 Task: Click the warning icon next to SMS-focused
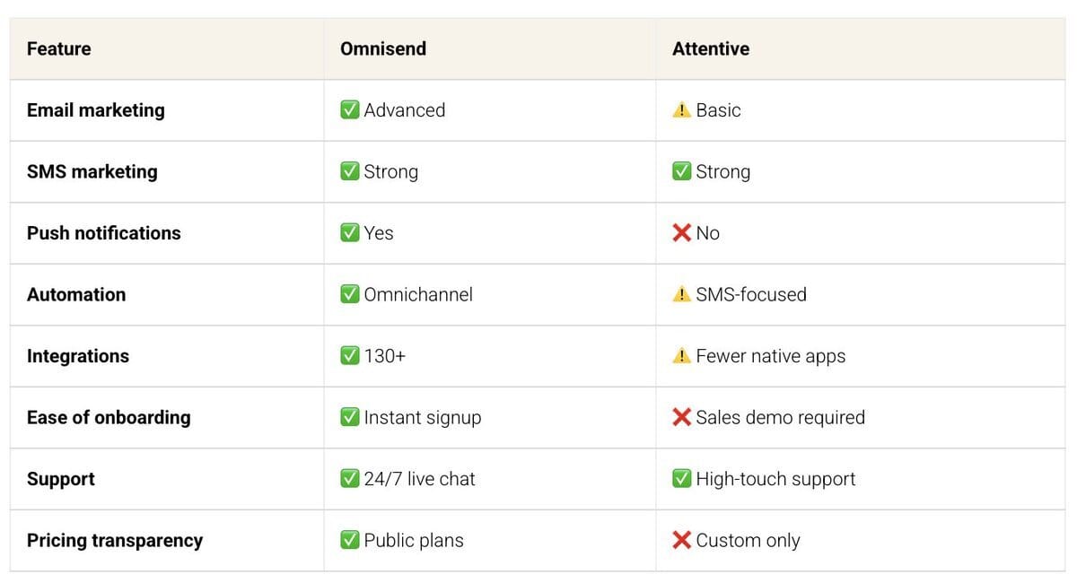coord(682,294)
